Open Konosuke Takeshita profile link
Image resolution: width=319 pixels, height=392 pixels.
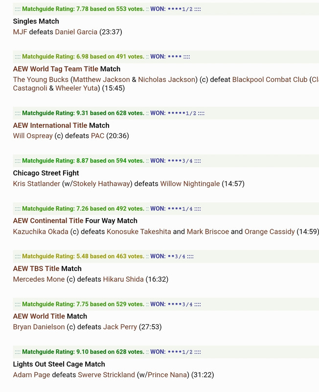pos(139,231)
